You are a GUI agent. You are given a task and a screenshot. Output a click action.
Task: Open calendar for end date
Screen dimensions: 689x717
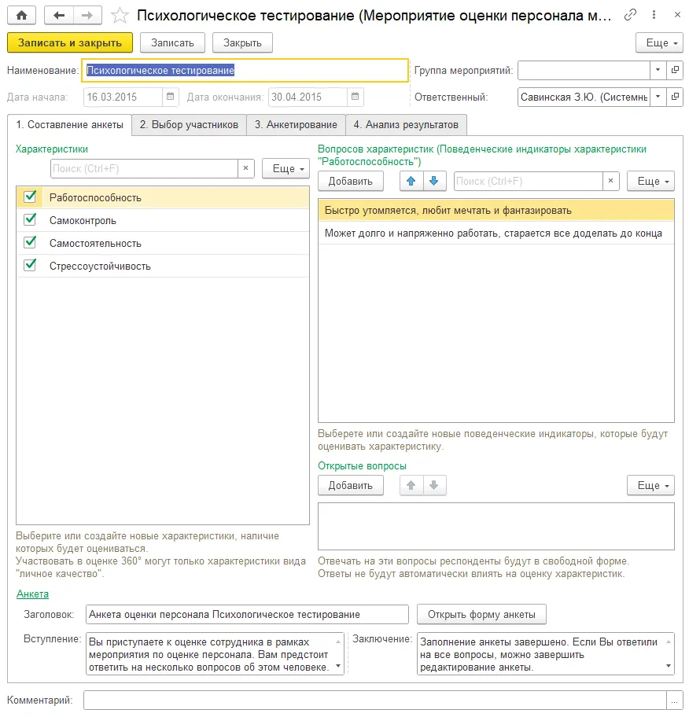pyautogui.click(x=355, y=97)
